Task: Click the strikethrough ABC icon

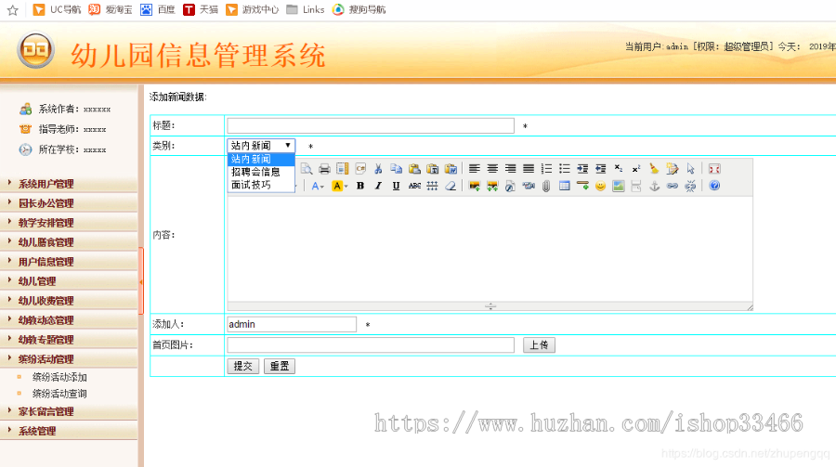Action: tap(414, 186)
